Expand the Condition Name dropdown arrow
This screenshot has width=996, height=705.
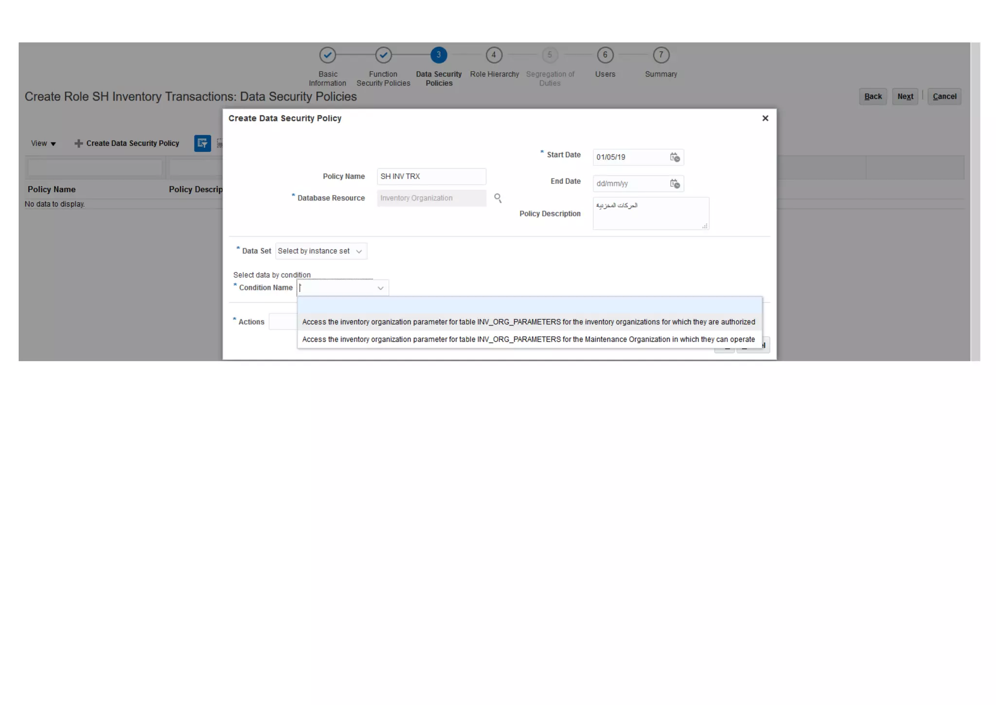coord(380,288)
